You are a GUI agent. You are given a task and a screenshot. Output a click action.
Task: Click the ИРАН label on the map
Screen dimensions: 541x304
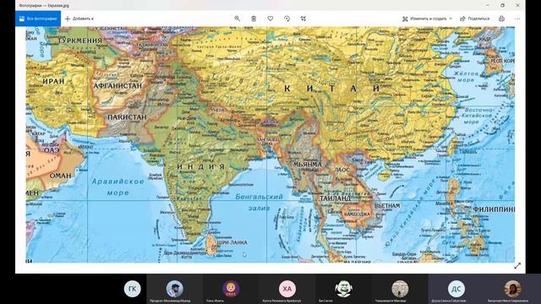point(53,81)
